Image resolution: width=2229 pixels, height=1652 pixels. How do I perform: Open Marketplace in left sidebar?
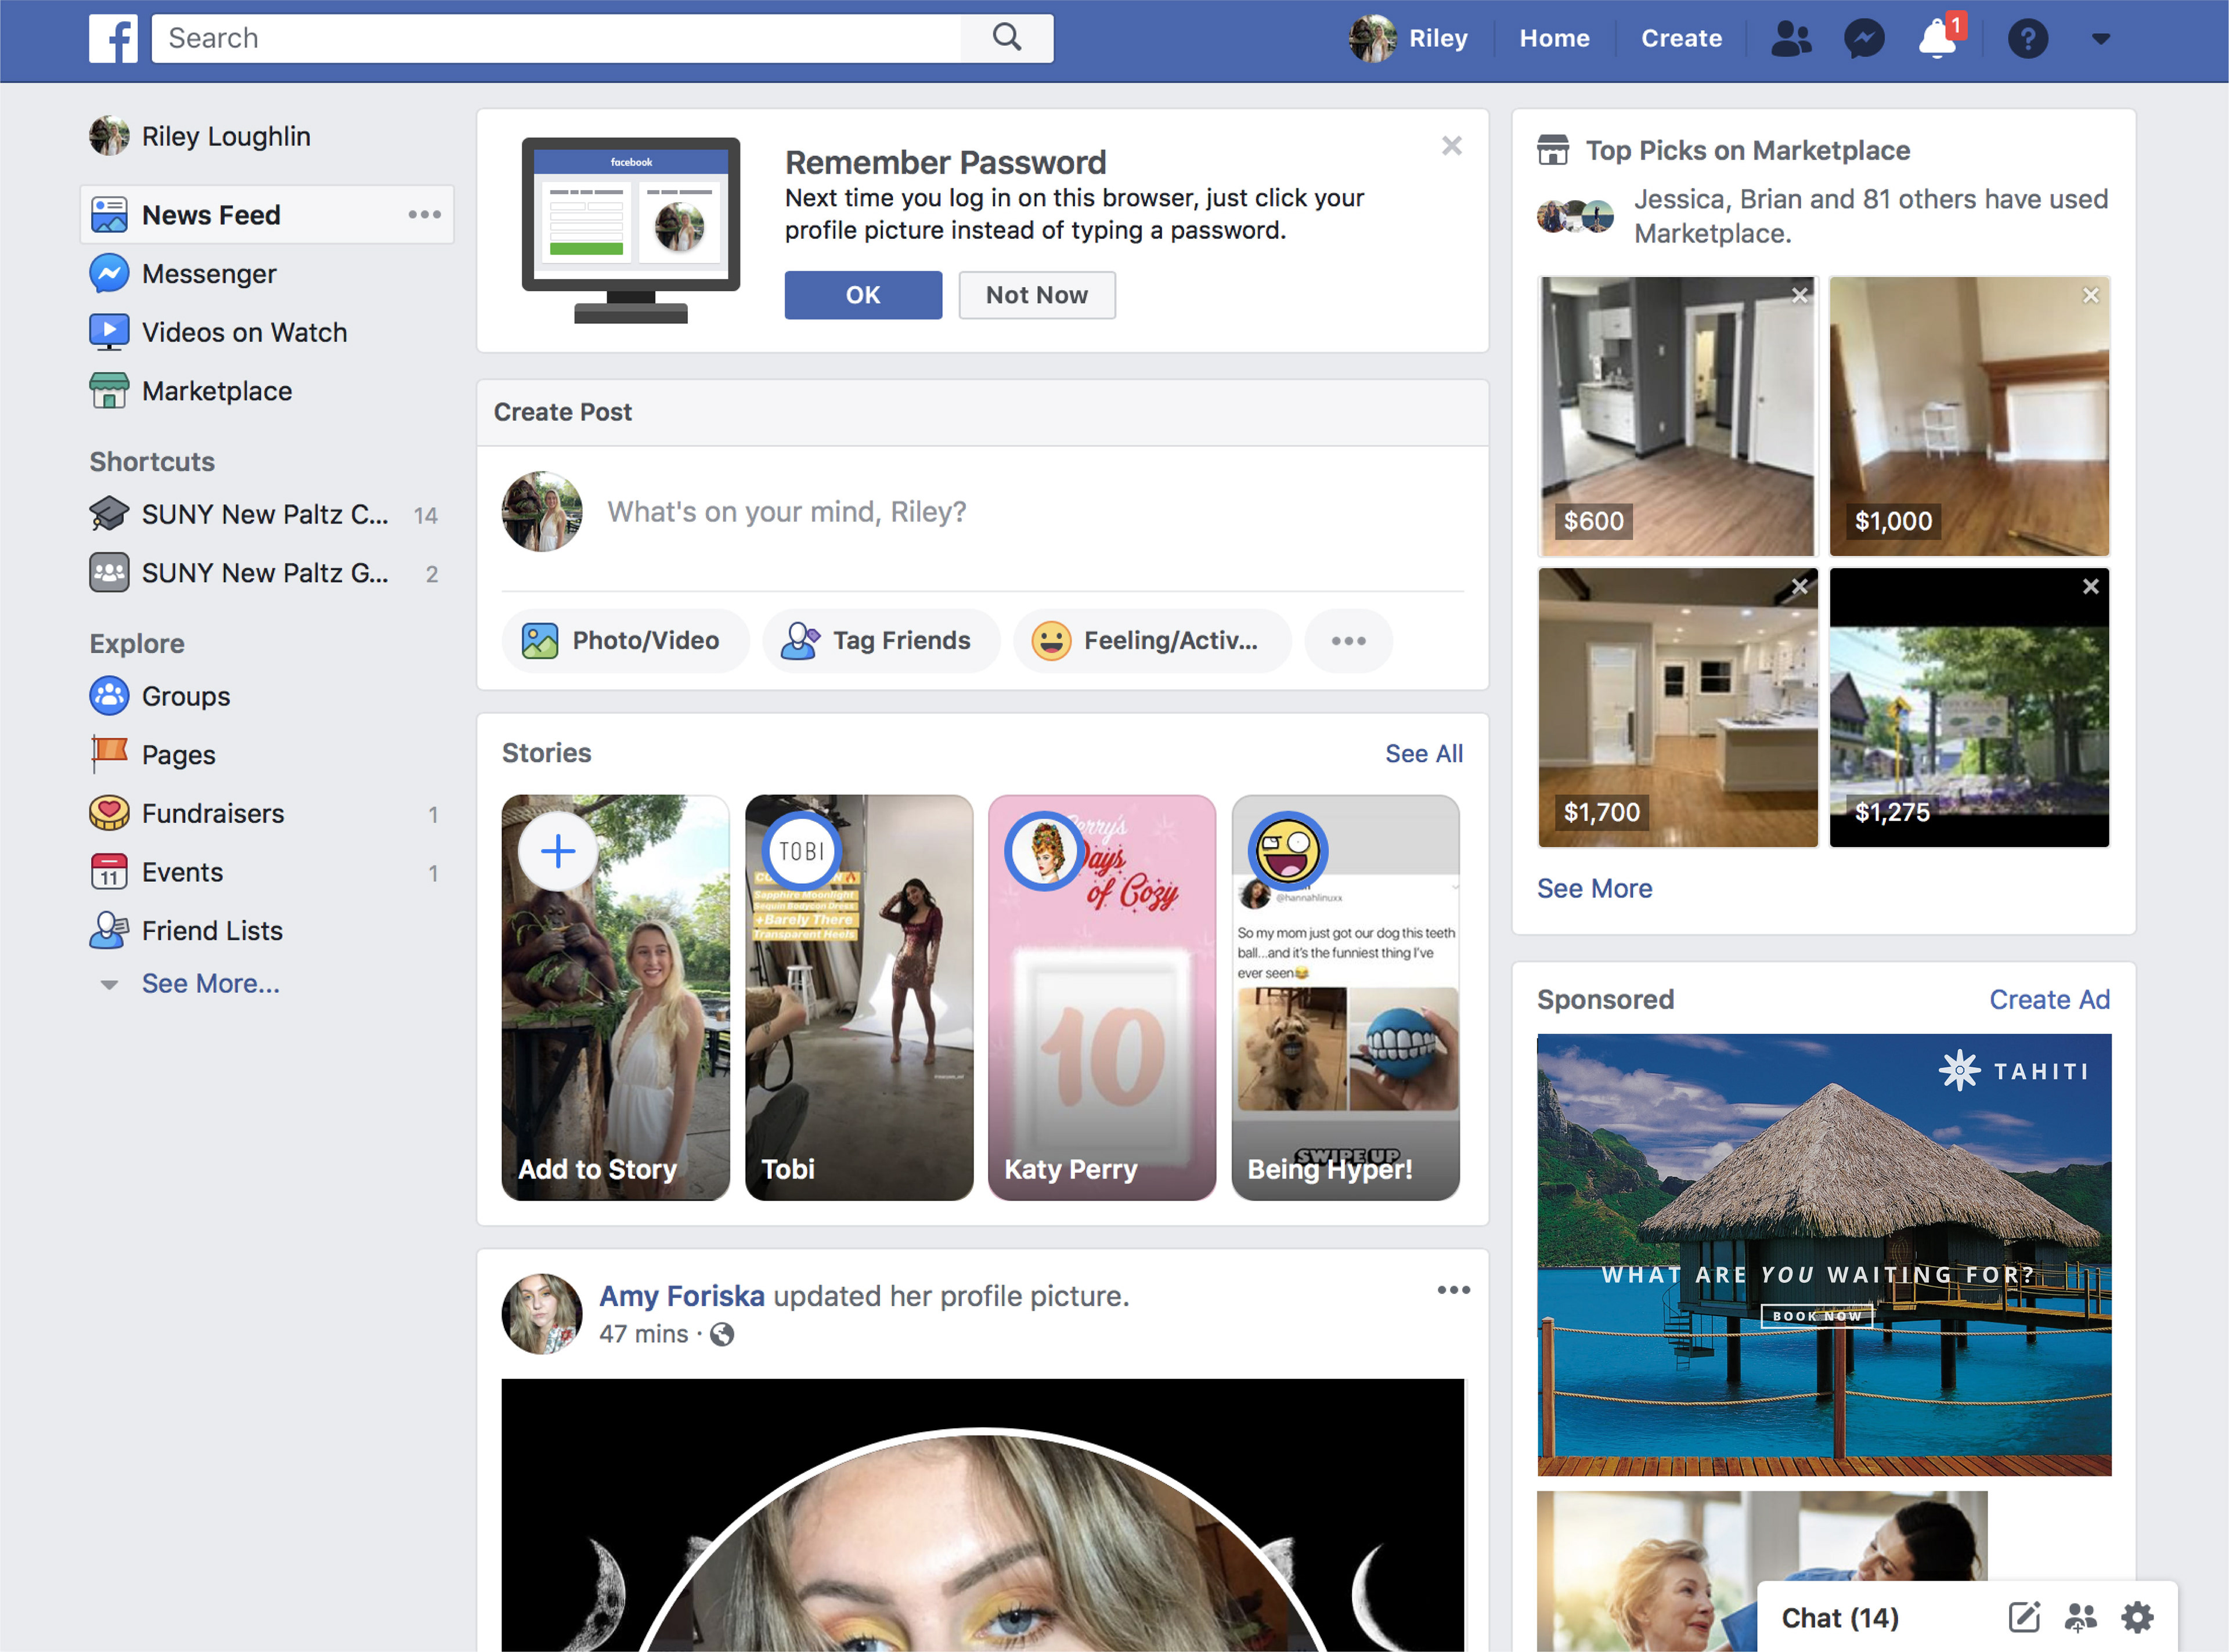click(x=191, y=391)
